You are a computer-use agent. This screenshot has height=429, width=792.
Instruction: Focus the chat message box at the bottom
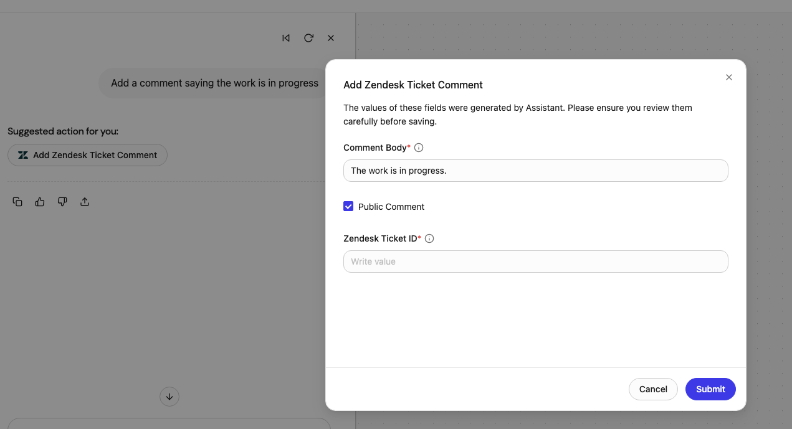point(169,423)
